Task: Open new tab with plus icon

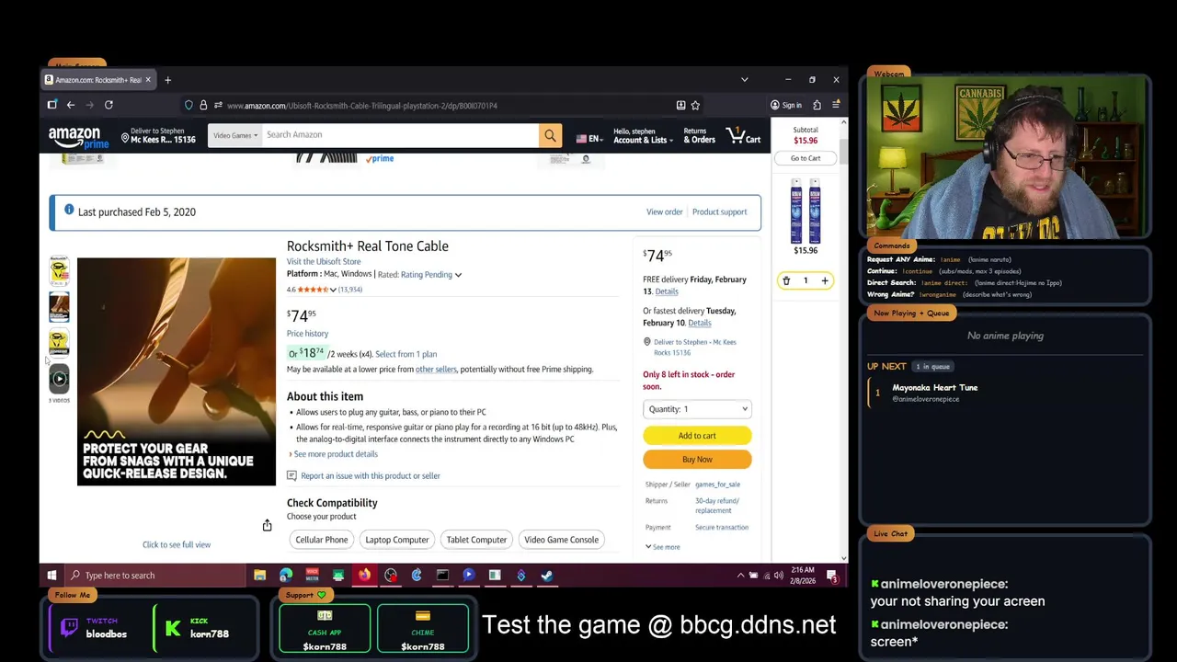Action: [167, 80]
